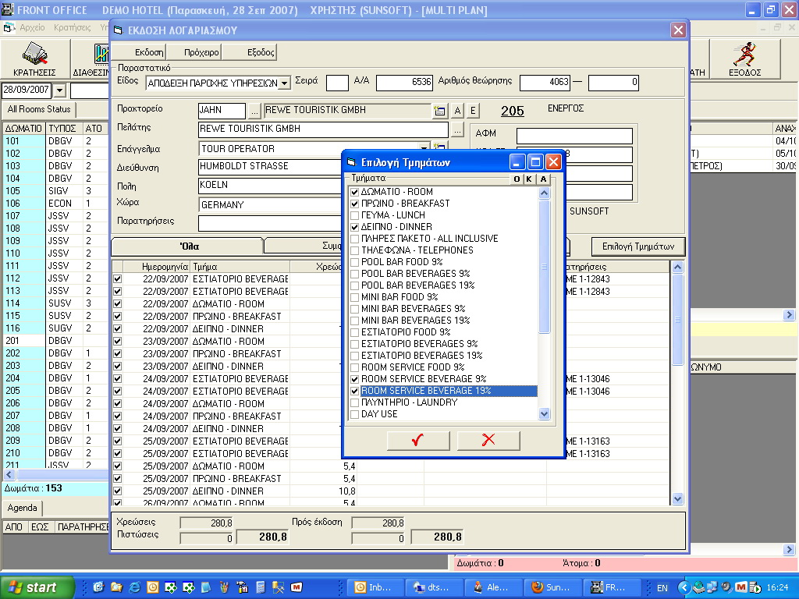799x599 pixels.
Task: Check MINI BAR FOOD 9%
Action: click(355, 297)
